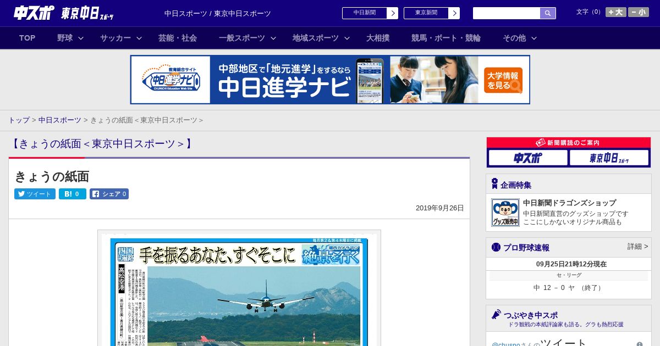660x346 pixels.
Task: Click the Hatena B! bookmark button
Action: pos(73,194)
